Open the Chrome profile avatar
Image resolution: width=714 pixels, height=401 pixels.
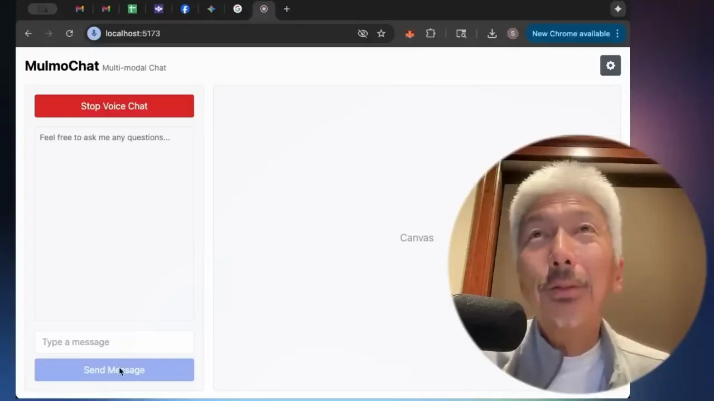[513, 33]
